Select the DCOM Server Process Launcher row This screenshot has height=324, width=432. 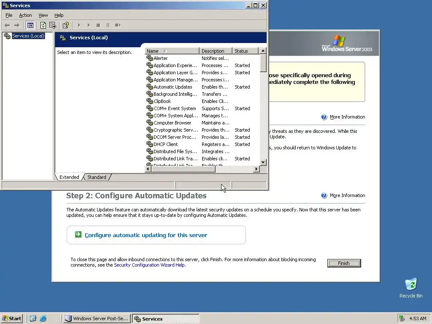pyautogui.click(x=202, y=137)
